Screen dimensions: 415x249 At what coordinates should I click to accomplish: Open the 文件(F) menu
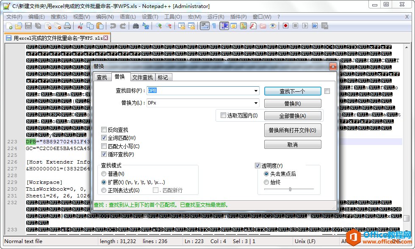point(14,16)
